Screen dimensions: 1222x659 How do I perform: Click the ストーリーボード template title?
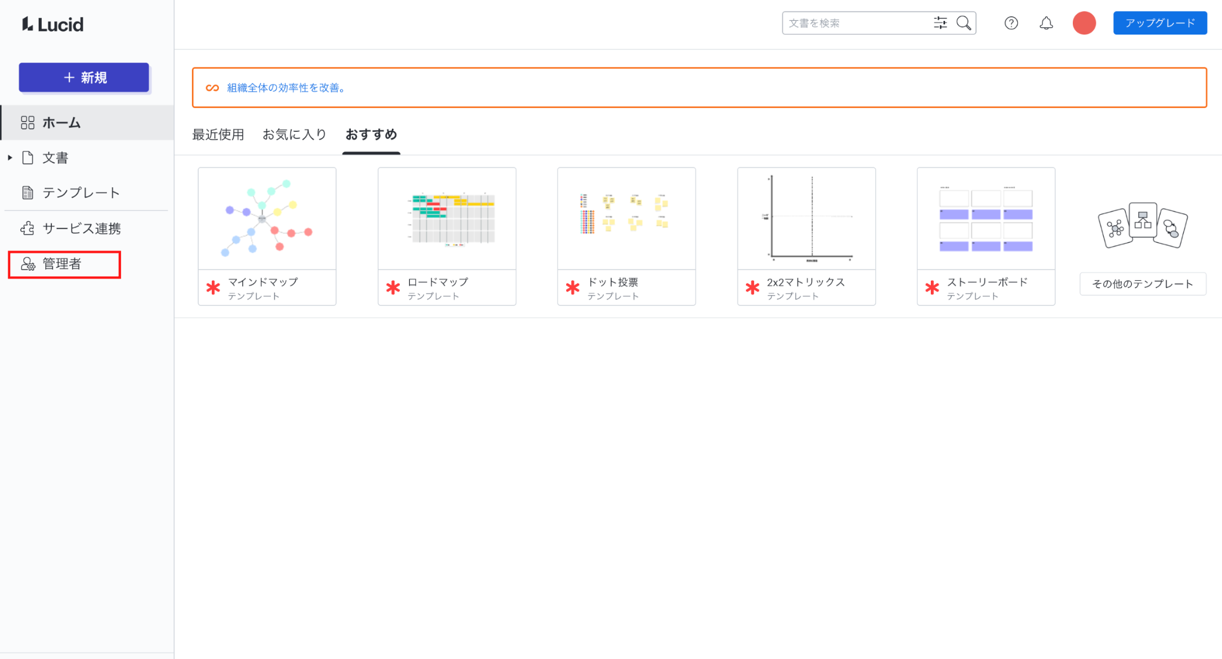click(988, 282)
